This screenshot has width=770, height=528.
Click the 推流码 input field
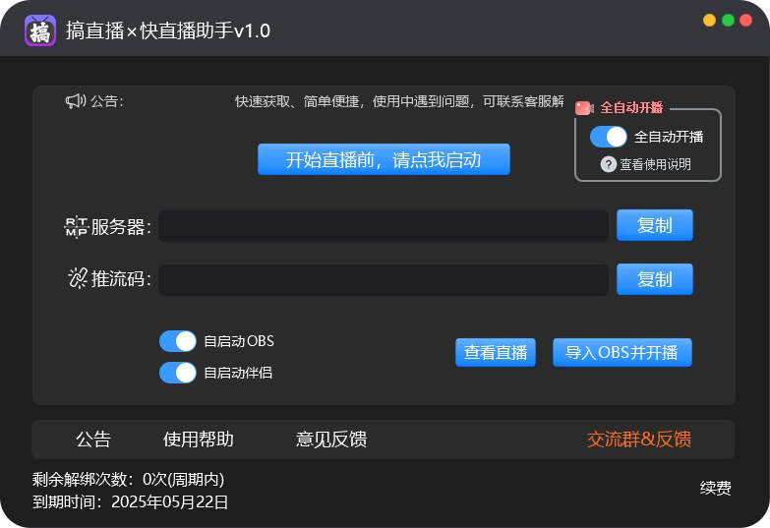pyautogui.click(x=384, y=280)
